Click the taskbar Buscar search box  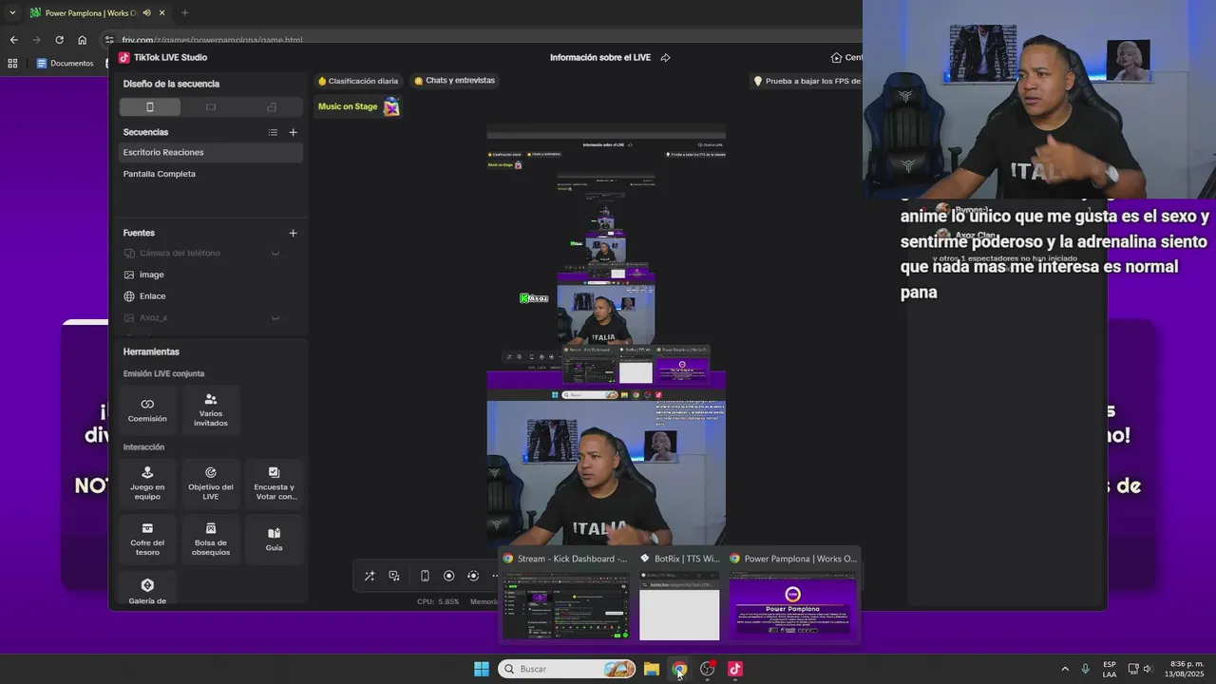point(567,669)
